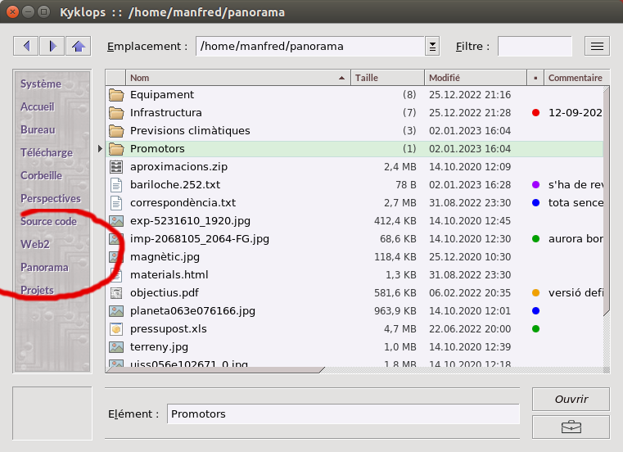The height and width of the screenshot is (452, 623).
Task: Select the aproximacions.zip archive icon
Action: [115, 167]
